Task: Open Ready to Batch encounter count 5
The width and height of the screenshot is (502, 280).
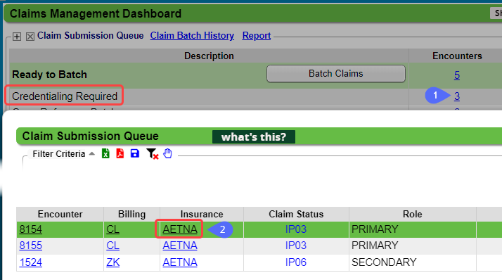Action: 457,75
